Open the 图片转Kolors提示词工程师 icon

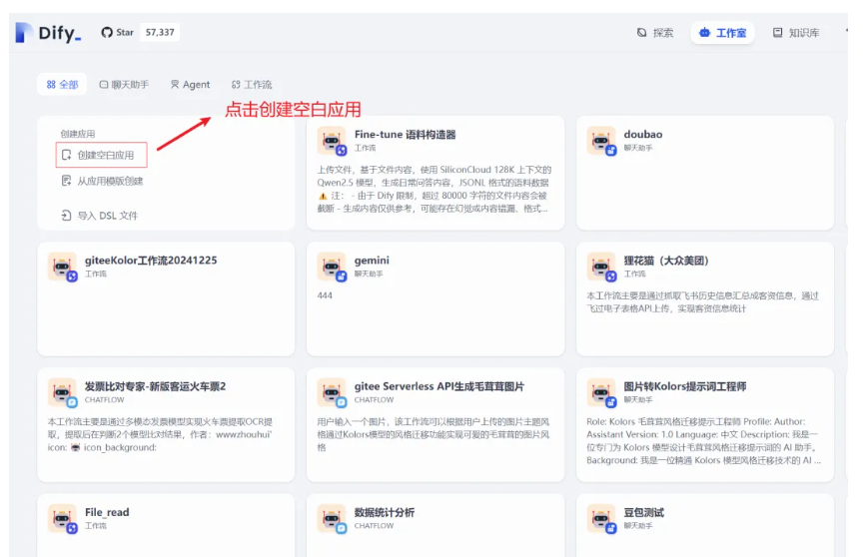click(x=601, y=392)
